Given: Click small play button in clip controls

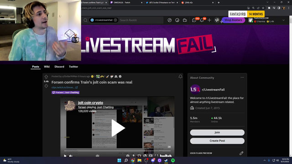Looking at the screenshot, I should click(65, 156).
